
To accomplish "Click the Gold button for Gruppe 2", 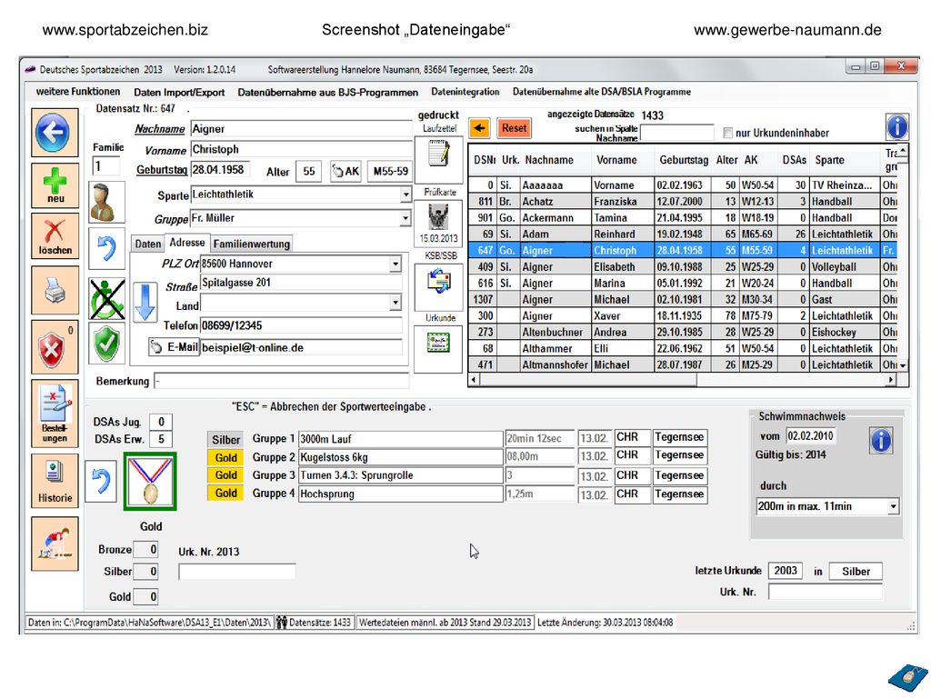I will tap(225, 458).
